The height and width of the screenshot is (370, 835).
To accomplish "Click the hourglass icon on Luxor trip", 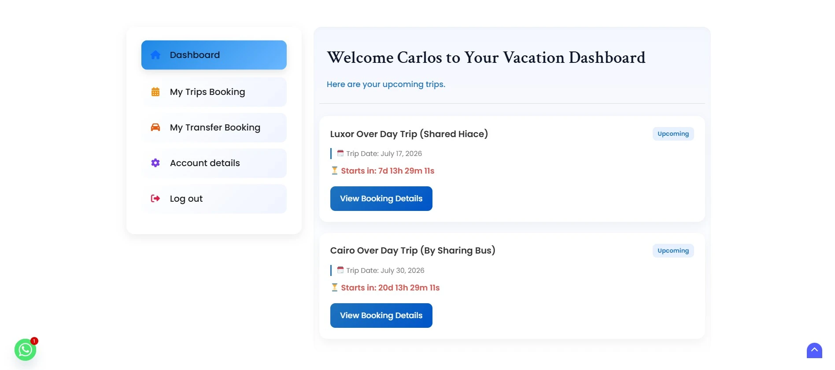I will [x=335, y=170].
